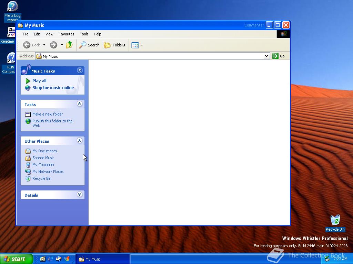This screenshot has height=264, width=353.
Task: Click the first Quick Launch icon
Action: click(x=42, y=259)
